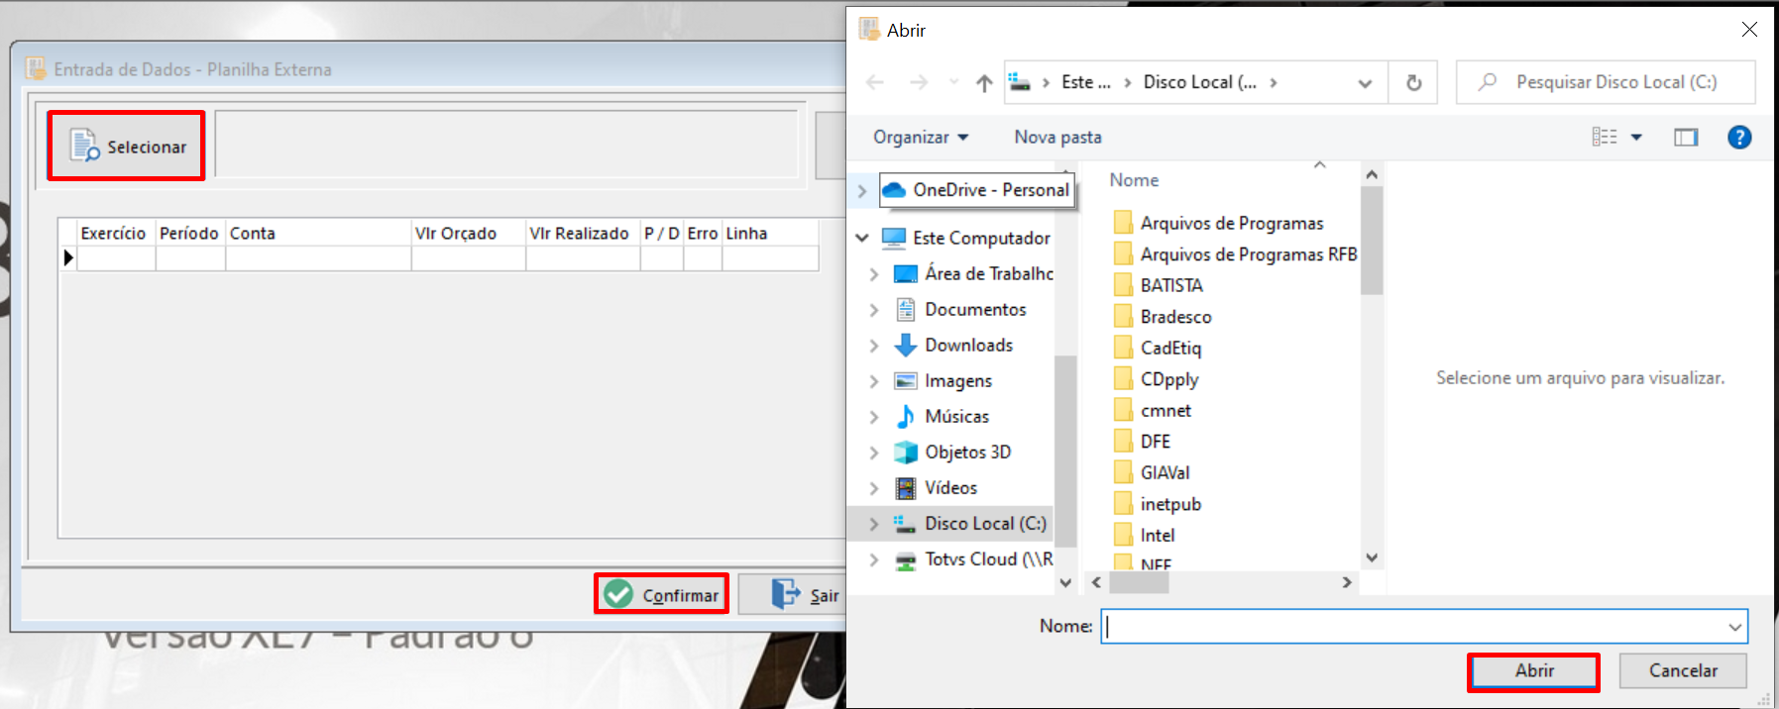
Task: Cancel the Abrir file dialog
Action: (1682, 671)
